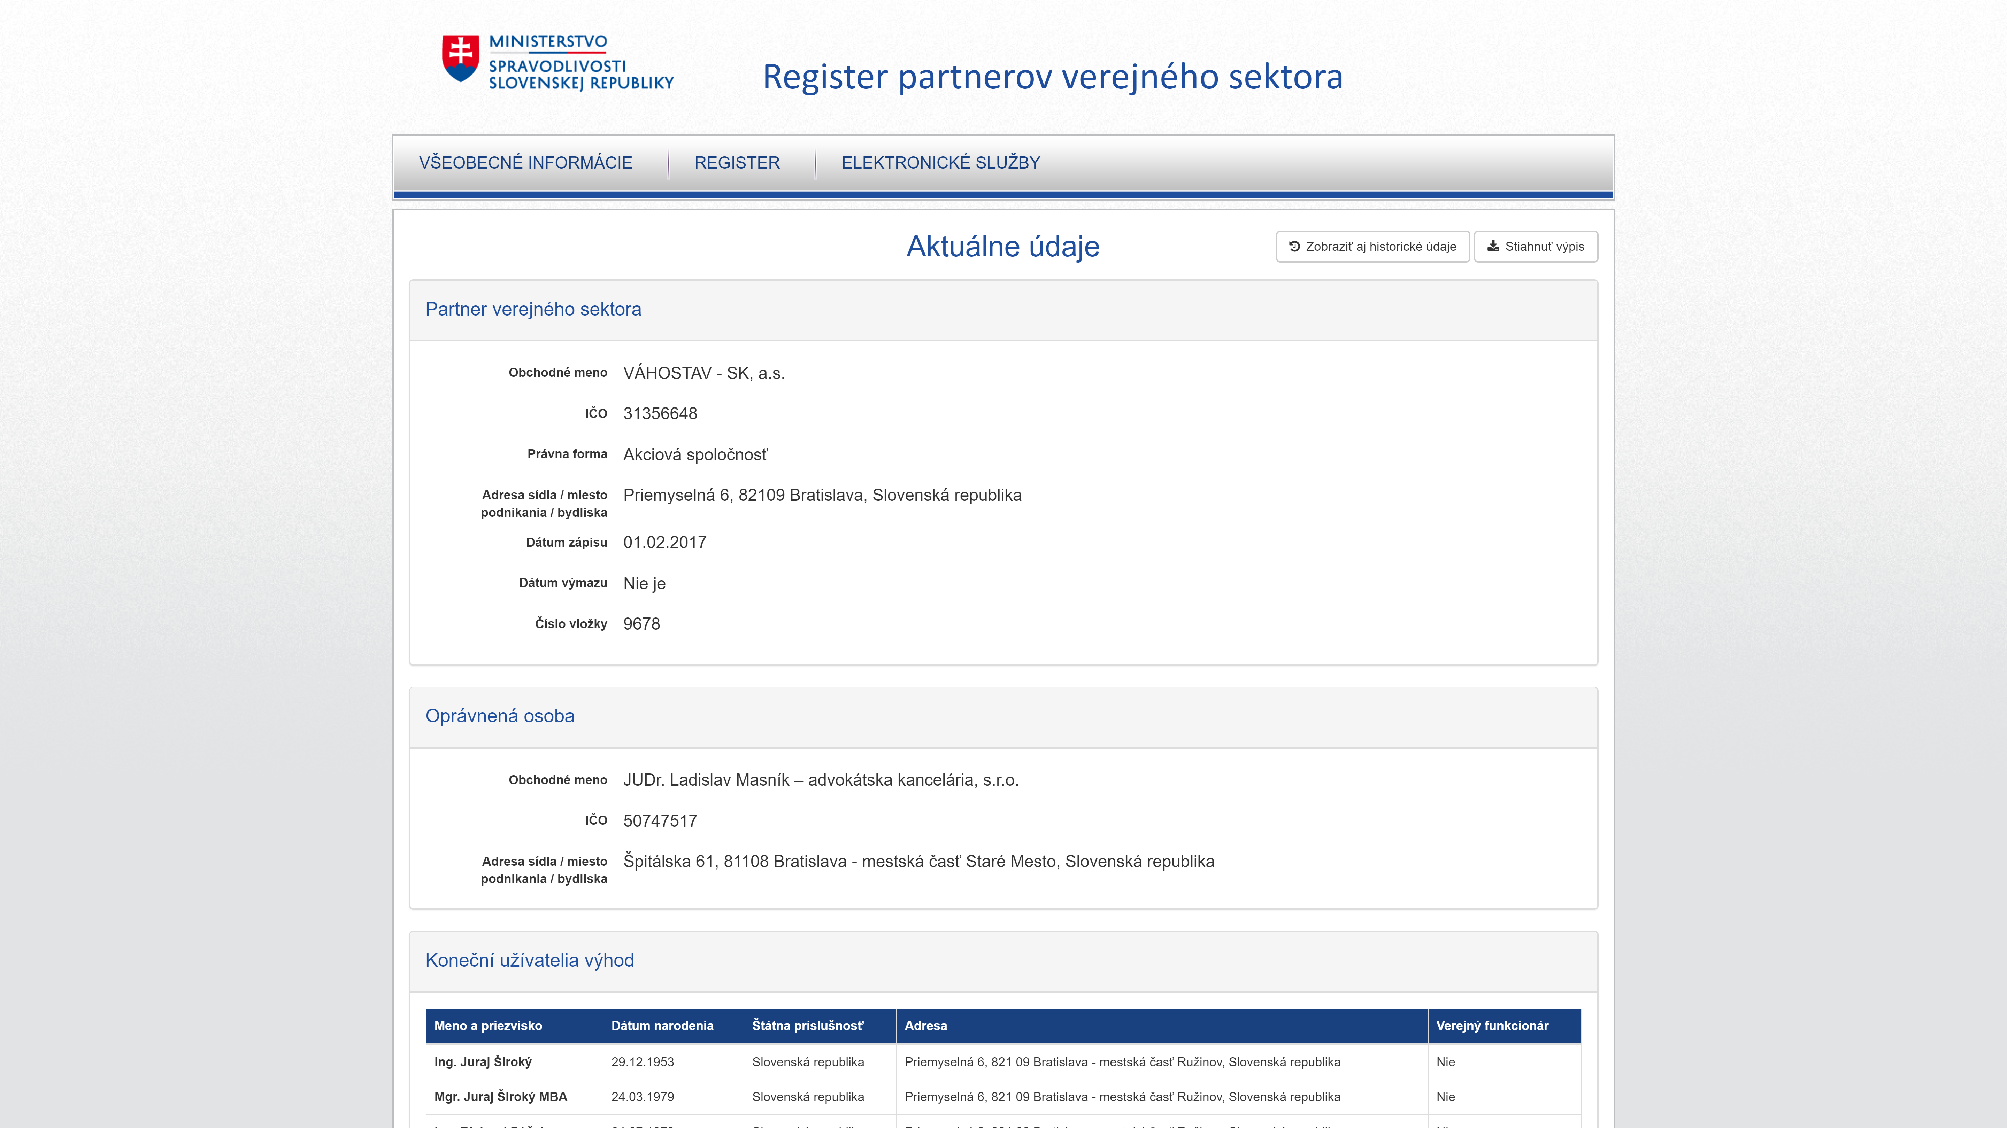
Task: Select the legal form Akciová spoločnosť
Action: (695, 454)
